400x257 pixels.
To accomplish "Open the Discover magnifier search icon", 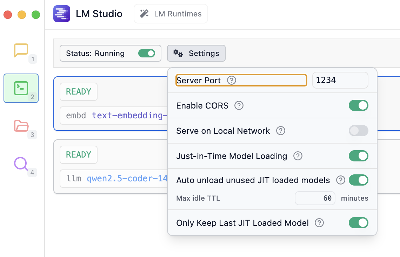I will pos(21,164).
